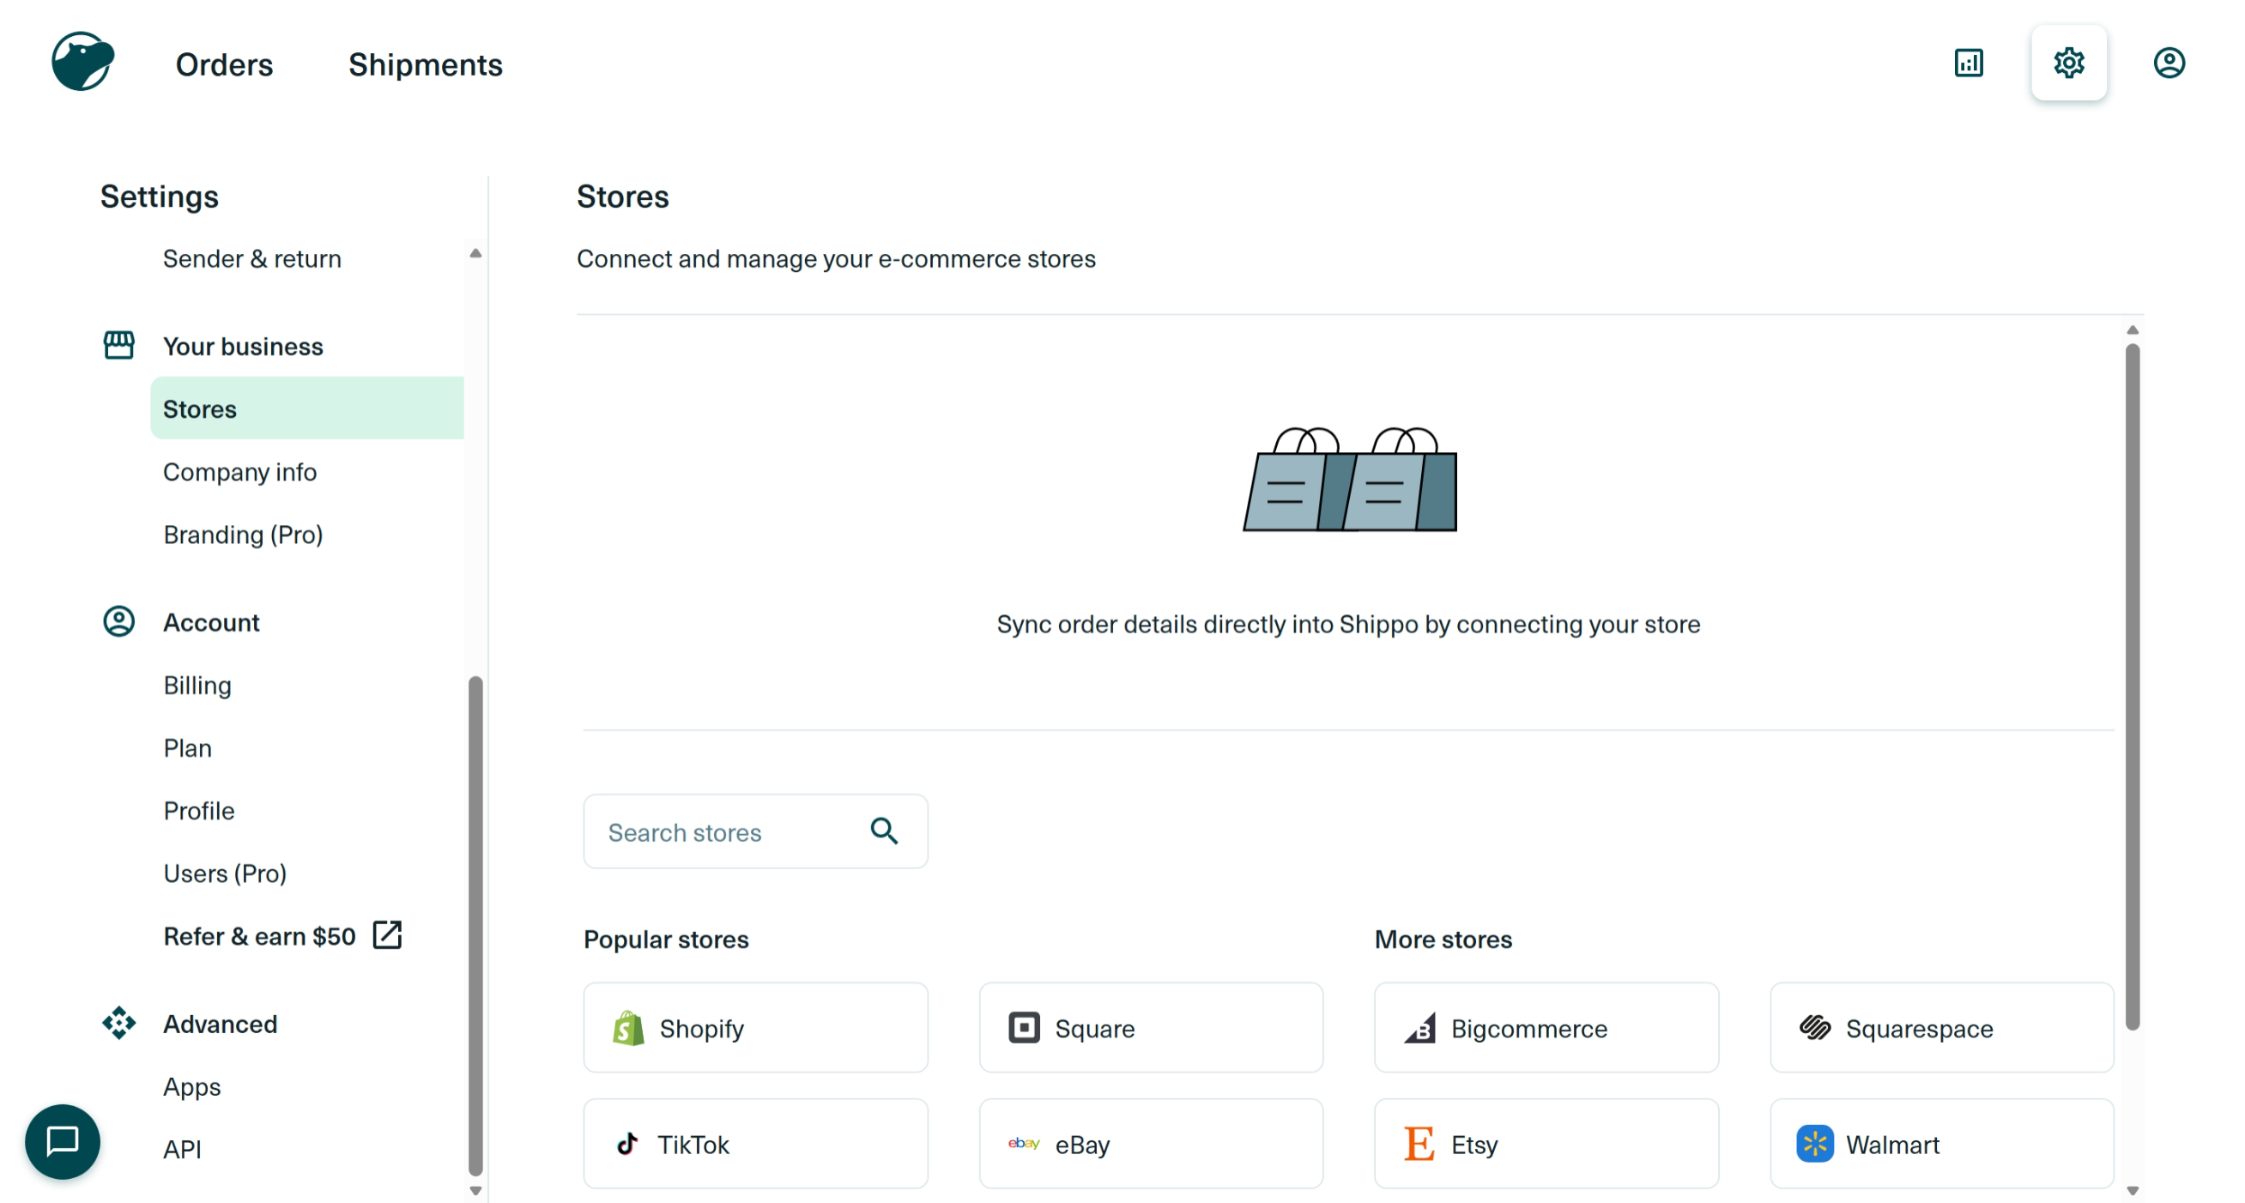Open Branding (Pro) settings
Screen dimensions: 2245x1203
click(x=243, y=534)
